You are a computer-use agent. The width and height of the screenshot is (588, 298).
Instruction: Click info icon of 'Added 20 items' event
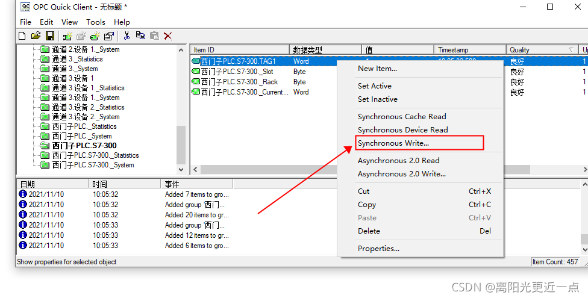click(x=23, y=214)
